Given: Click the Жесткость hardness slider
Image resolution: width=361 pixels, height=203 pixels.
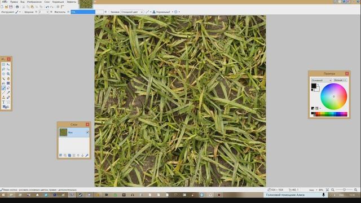Looking at the screenshot, I should pos(87,12).
